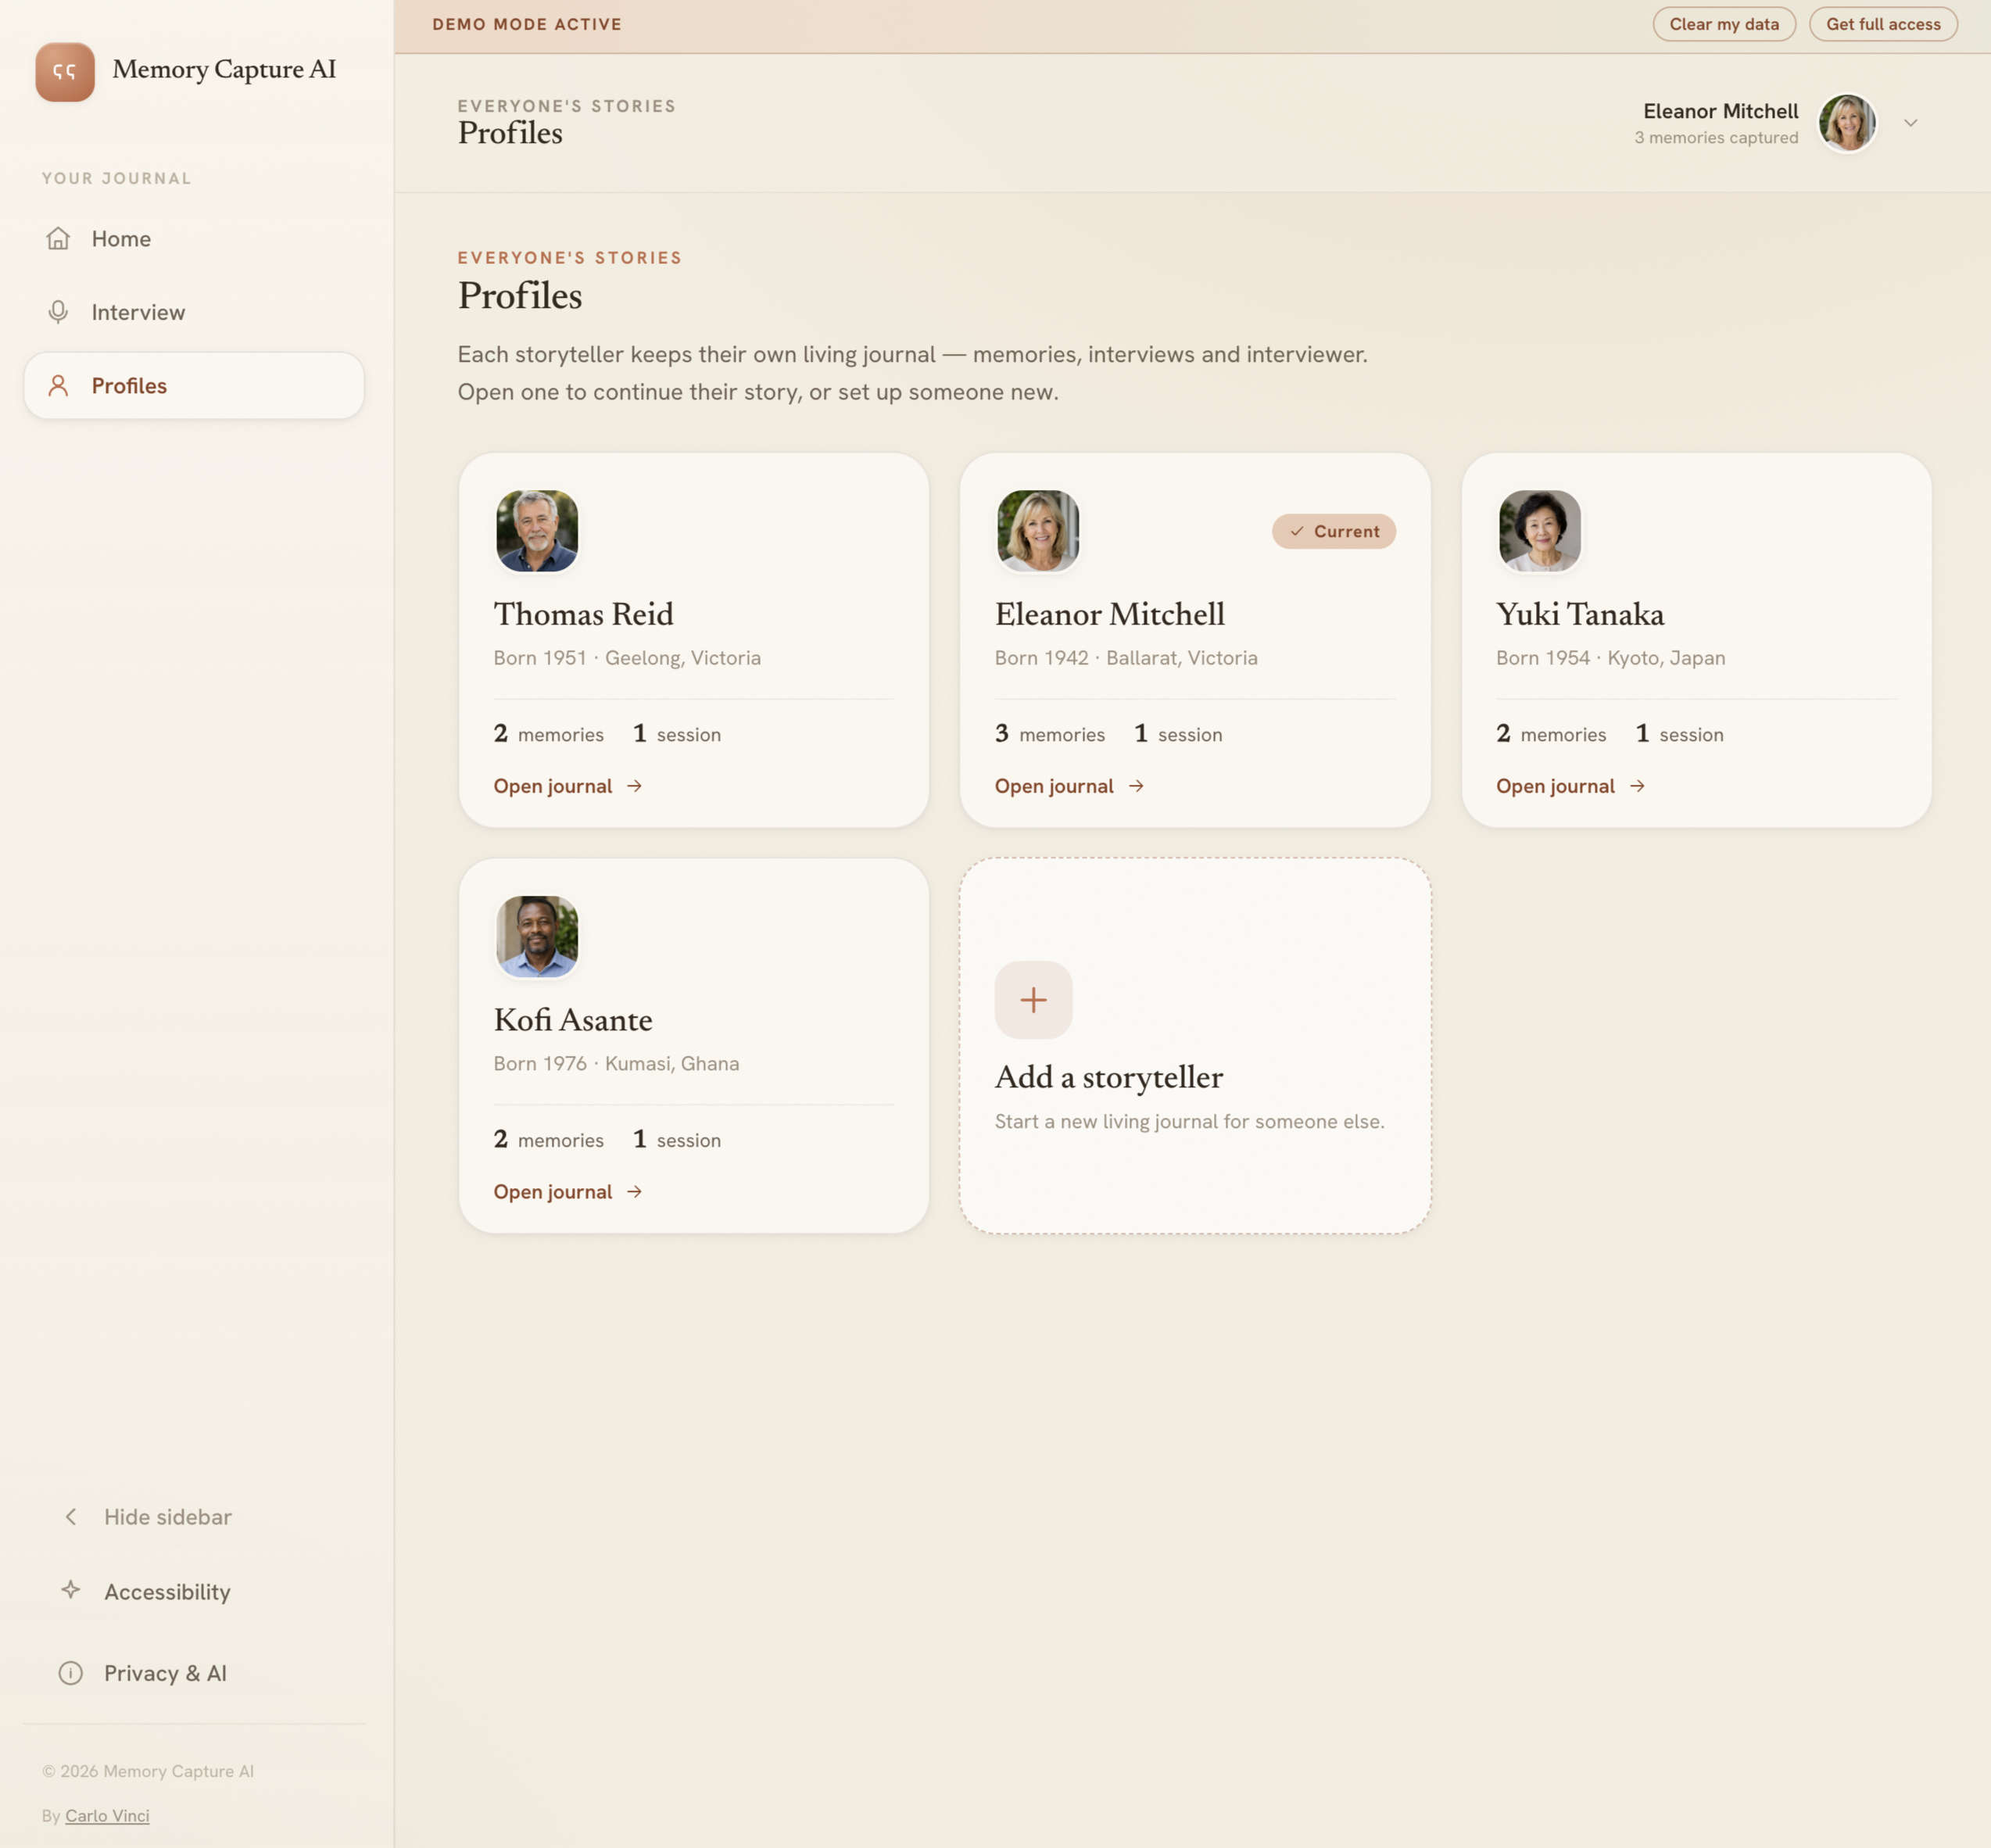Image resolution: width=1991 pixels, height=1848 pixels.
Task: Click the Eleanor Mitchell card name heading
Action: (x=1110, y=614)
